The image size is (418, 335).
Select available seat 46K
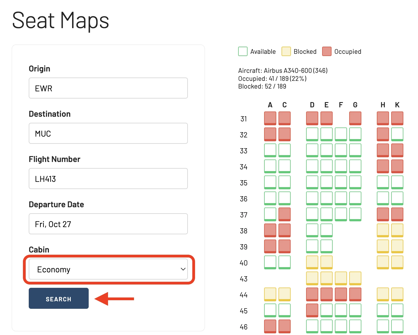[397, 326]
